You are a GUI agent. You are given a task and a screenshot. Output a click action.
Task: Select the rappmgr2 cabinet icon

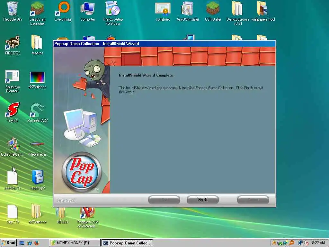pyautogui.click(x=38, y=180)
